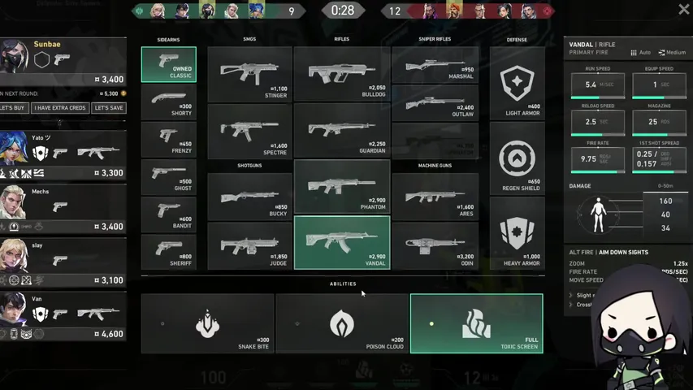Click the magazine 25 rounds stat

(659, 122)
